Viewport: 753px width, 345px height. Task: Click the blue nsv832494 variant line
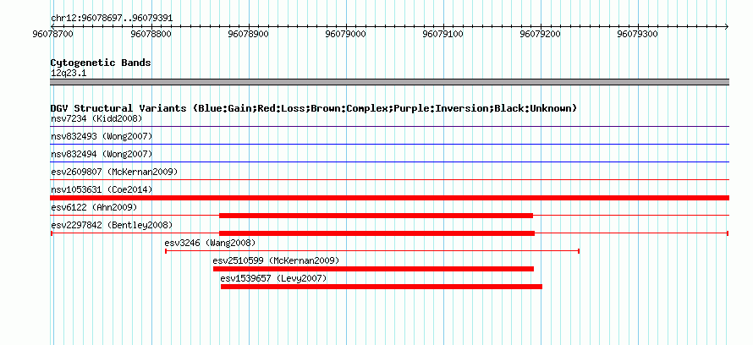click(x=389, y=162)
